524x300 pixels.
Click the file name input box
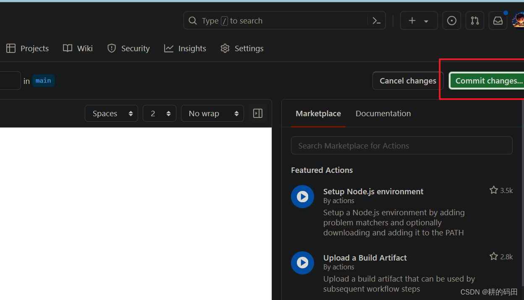click(x=10, y=81)
